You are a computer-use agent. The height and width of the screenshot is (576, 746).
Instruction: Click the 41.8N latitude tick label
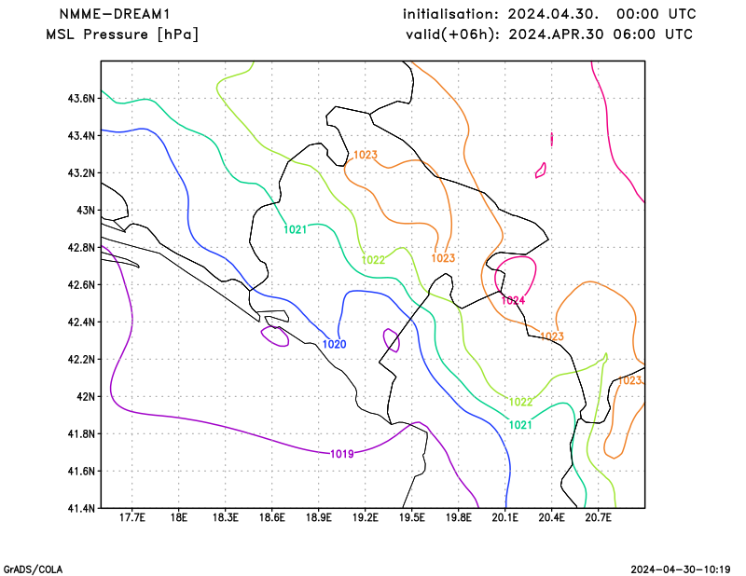tap(81, 433)
